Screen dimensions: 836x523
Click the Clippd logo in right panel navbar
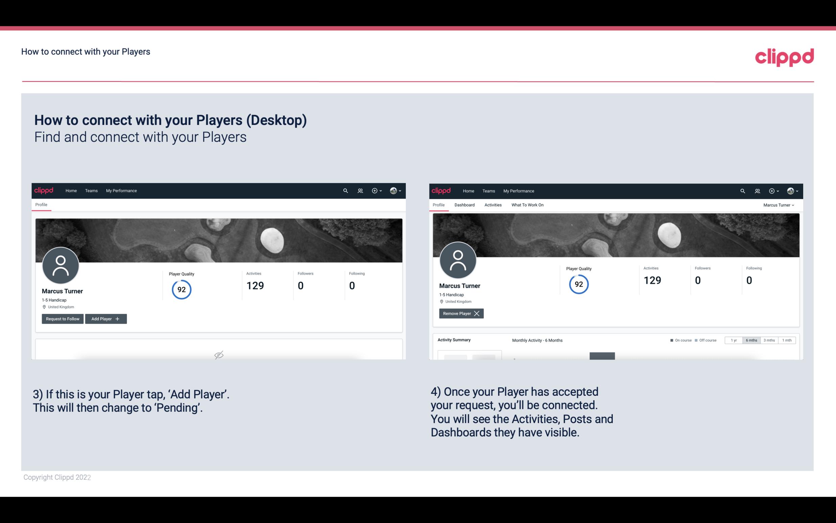(x=441, y=191)
